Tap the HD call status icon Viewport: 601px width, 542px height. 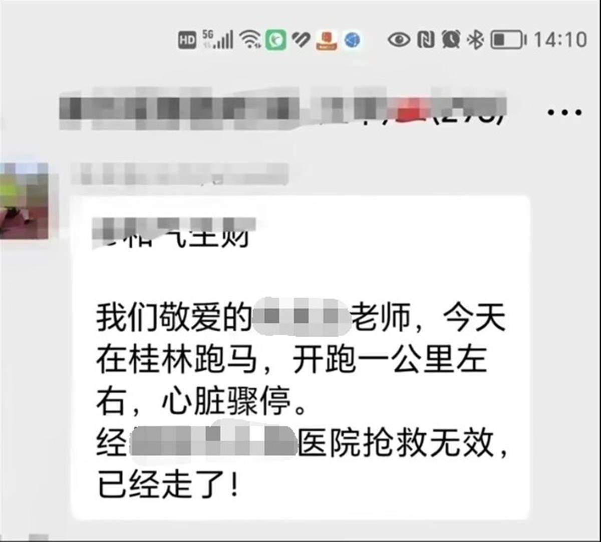pos(187,40)
